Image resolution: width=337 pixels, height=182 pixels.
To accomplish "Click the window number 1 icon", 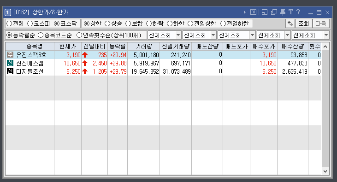I will click(x=7, y=12).
